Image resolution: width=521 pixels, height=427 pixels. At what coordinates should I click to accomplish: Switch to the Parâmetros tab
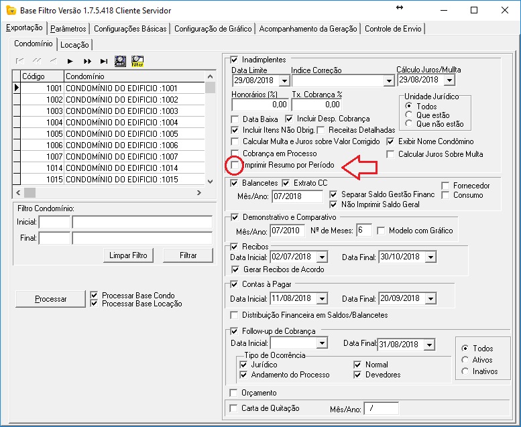[x=68, y=29]
